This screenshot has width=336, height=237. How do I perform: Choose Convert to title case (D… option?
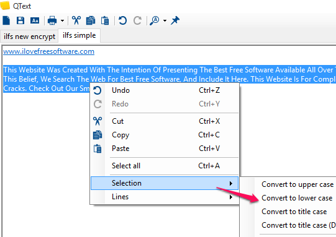[x=298, y=225]
